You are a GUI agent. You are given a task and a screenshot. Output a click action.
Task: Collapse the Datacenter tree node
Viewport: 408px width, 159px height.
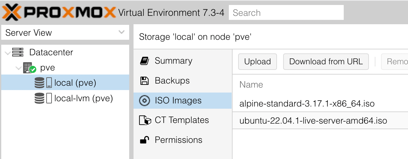click(x=8, y=53)
